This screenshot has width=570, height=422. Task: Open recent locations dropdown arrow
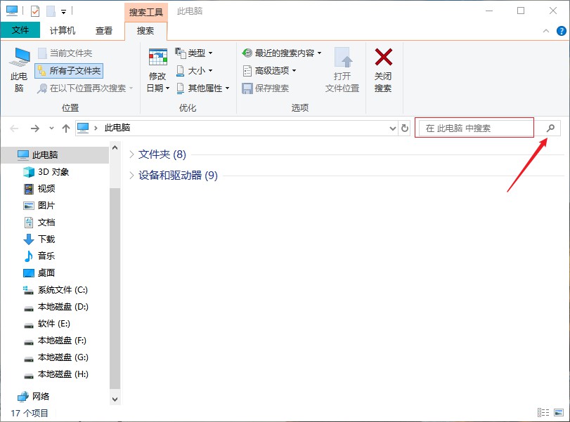(x=51, y=128)
